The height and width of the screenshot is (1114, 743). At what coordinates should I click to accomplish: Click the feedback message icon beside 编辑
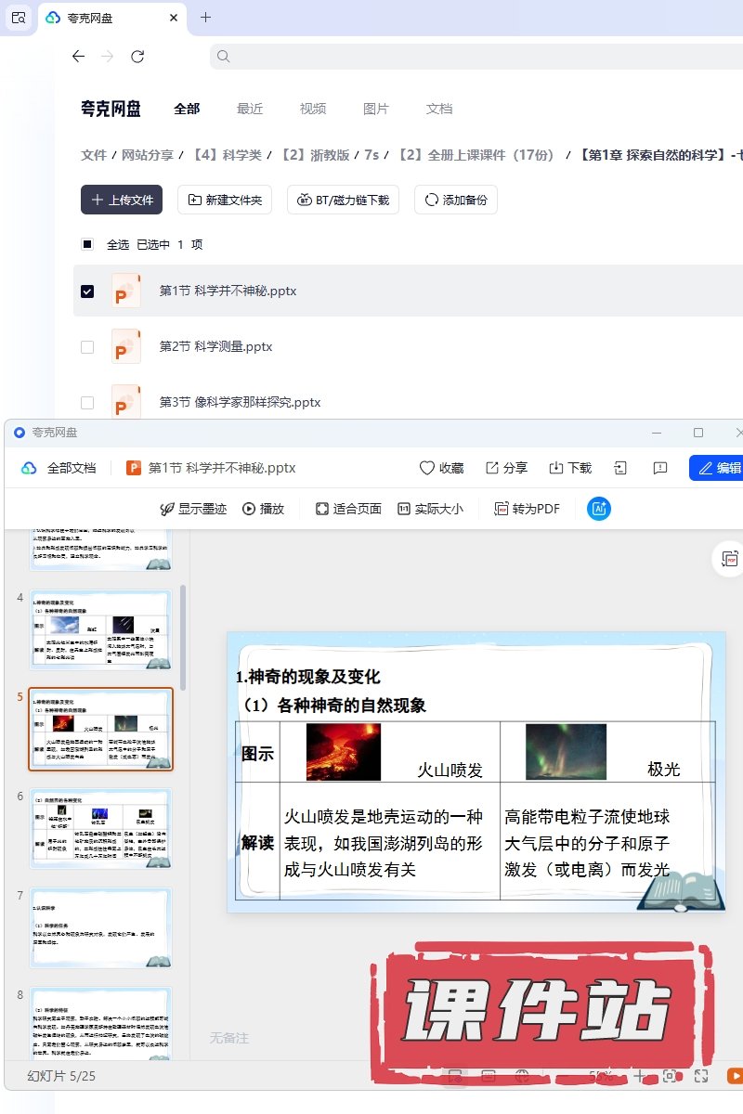(x=660, y=468)
